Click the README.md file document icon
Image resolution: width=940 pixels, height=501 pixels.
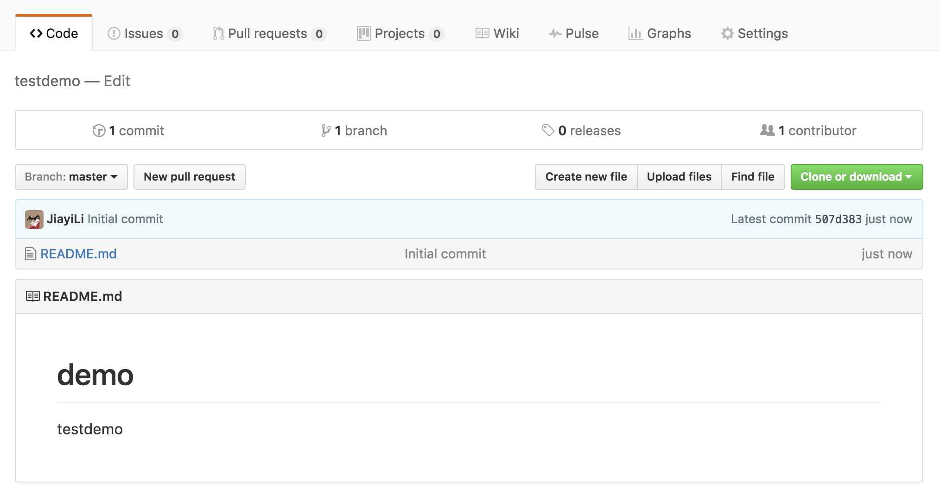(31, 254)
